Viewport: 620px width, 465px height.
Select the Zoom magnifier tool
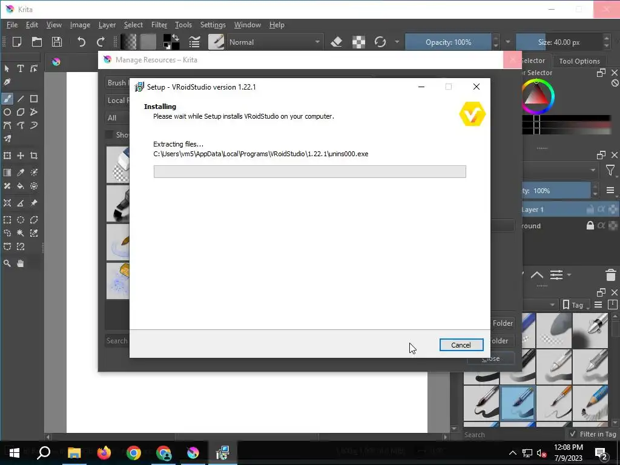tap(7, 263)
